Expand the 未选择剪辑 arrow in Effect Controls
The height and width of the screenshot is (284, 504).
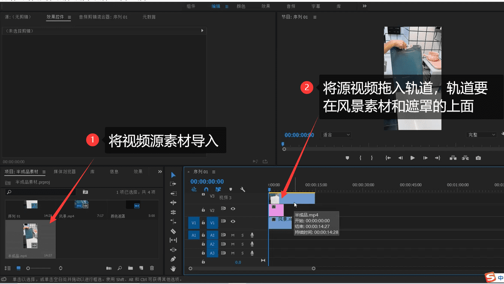202,30
